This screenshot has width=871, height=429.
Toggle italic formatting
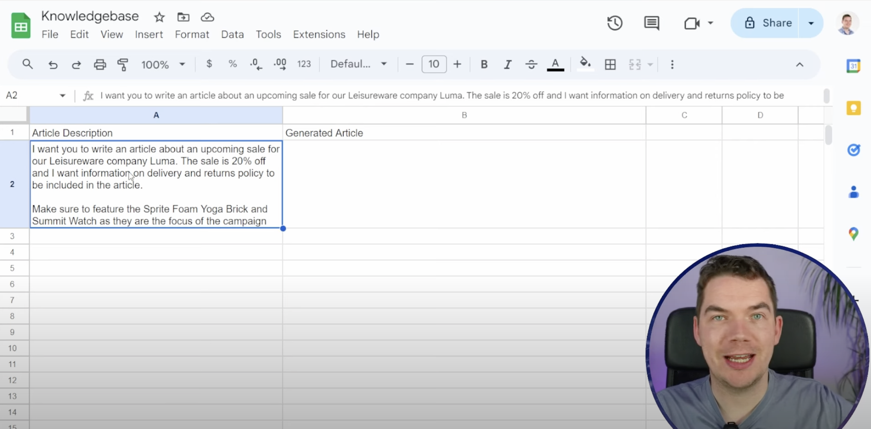507,64
